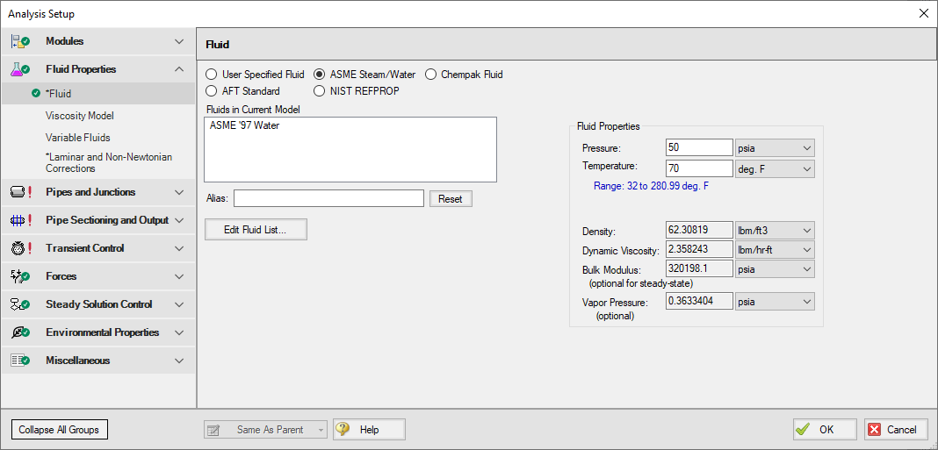The height and width of the screenshot is (450, 938).
Task: Click into the Alias text field
Action: [328, 199]
